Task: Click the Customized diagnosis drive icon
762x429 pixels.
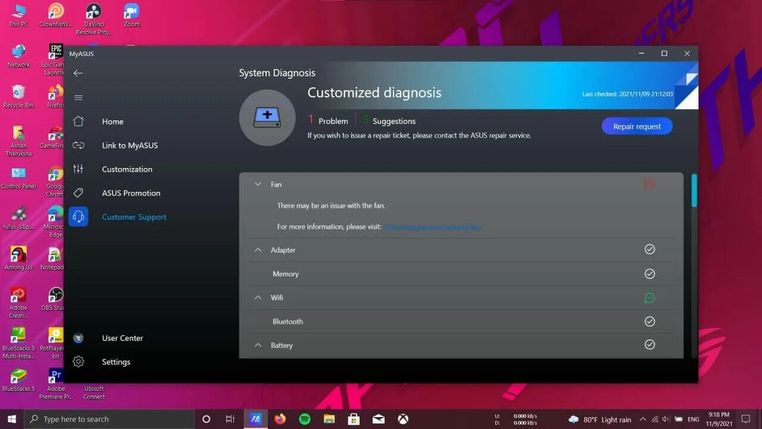Action: tap(267, 117)
